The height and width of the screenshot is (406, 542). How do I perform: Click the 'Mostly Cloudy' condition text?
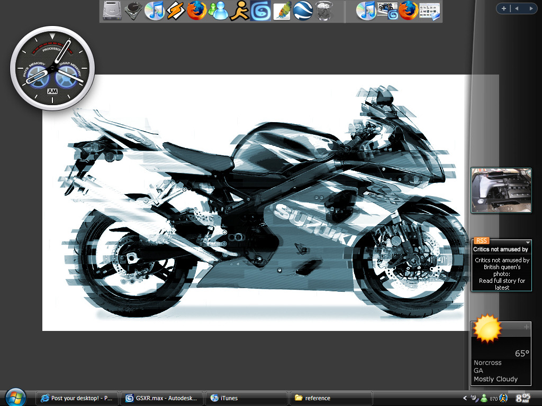pyautogui.click(x=495, y=379)
